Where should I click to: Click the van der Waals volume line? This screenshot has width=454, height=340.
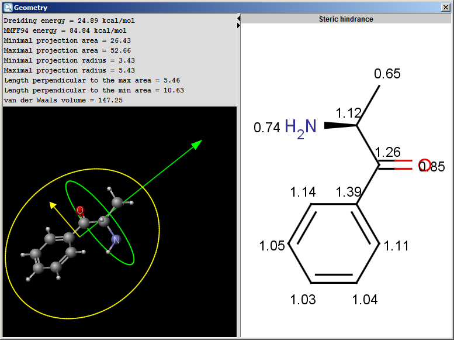[x=63, y=100]
